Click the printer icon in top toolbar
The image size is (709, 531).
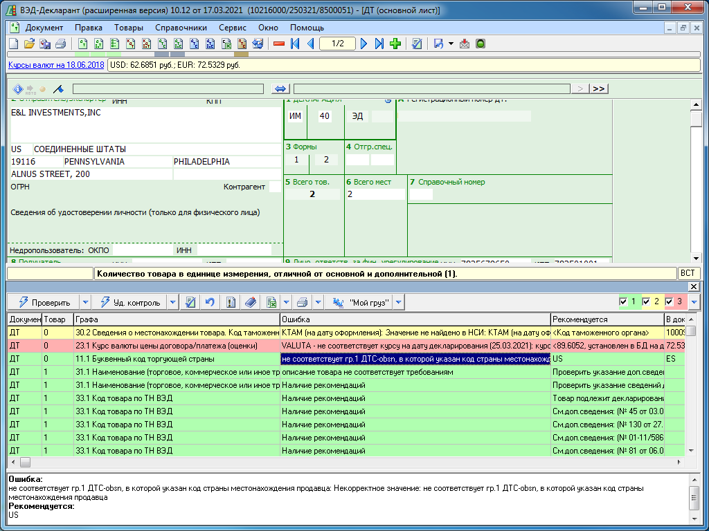tap(61, 44)
